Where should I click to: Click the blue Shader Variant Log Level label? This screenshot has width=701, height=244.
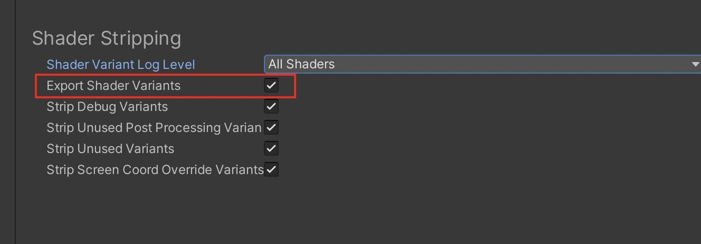click(120, 64)
